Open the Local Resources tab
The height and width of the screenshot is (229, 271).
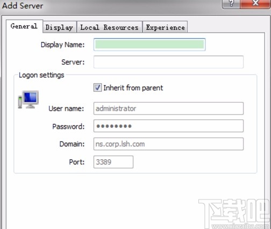point(109,27)
